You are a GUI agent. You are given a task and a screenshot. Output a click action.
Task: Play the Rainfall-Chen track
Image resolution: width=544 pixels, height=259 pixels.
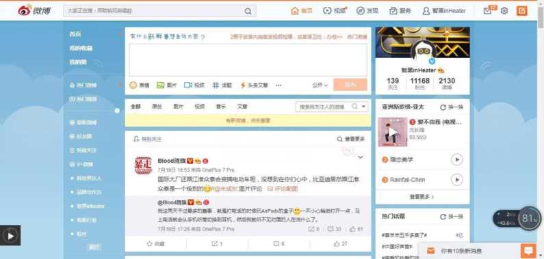(457, 180)
